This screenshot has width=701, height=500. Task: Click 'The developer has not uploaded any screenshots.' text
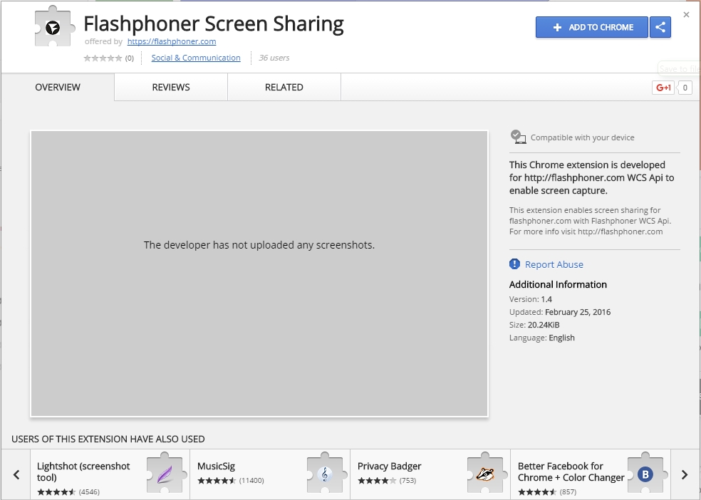(x=259, y=245)
